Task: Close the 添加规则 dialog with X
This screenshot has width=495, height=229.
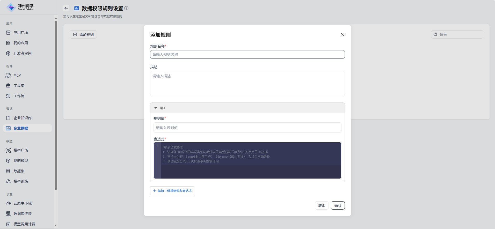Action: tap(343, 35)
